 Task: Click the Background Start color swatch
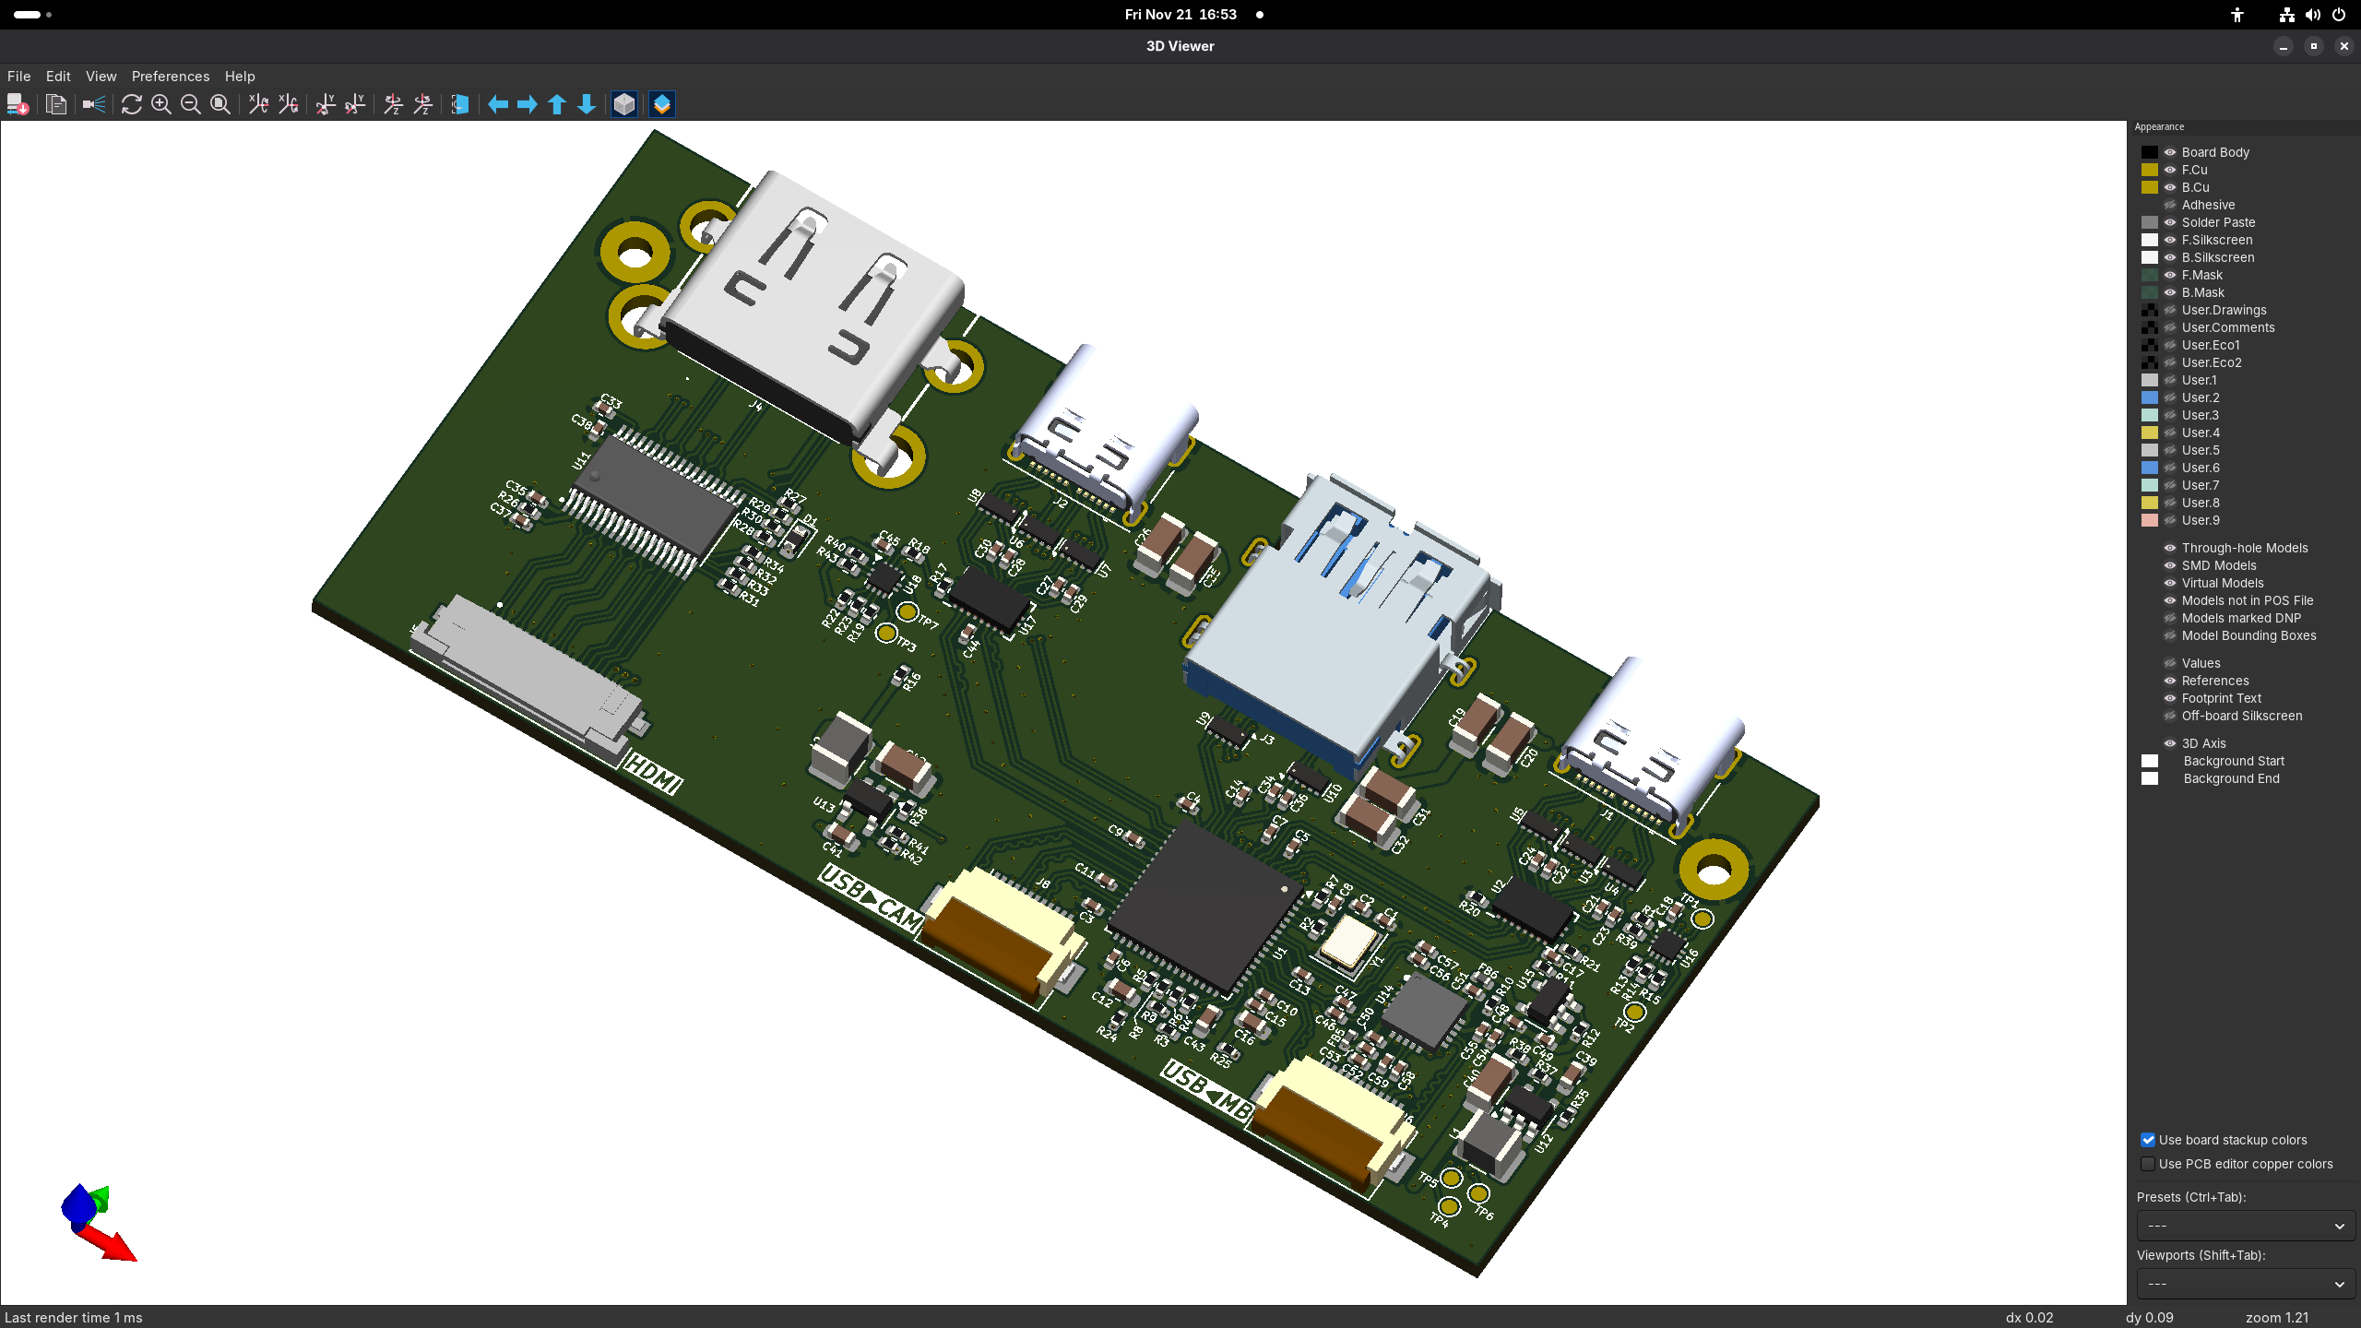[x=2150, y=761]
